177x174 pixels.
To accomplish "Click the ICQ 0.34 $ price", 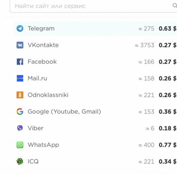I will coord(167,162).
